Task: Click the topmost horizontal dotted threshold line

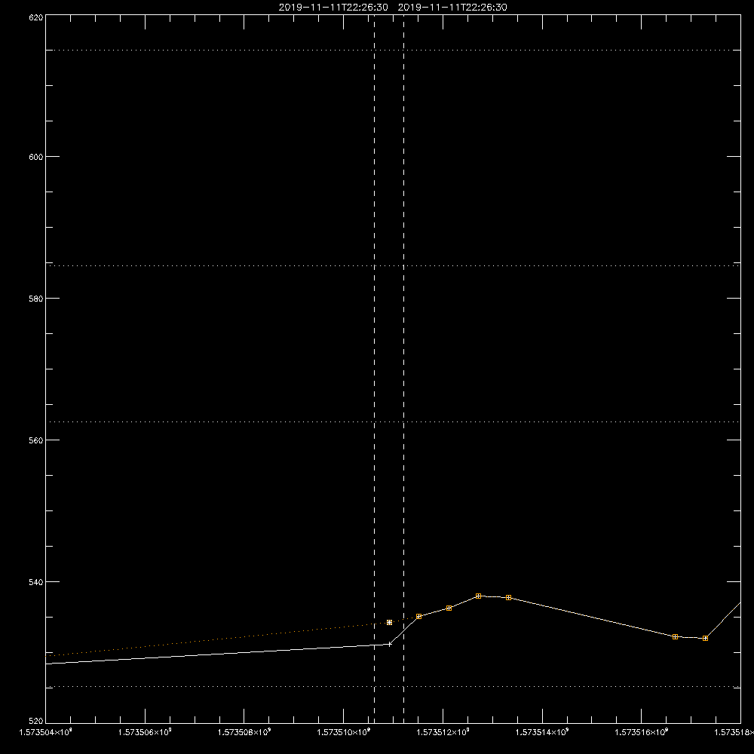Action: 393,50
